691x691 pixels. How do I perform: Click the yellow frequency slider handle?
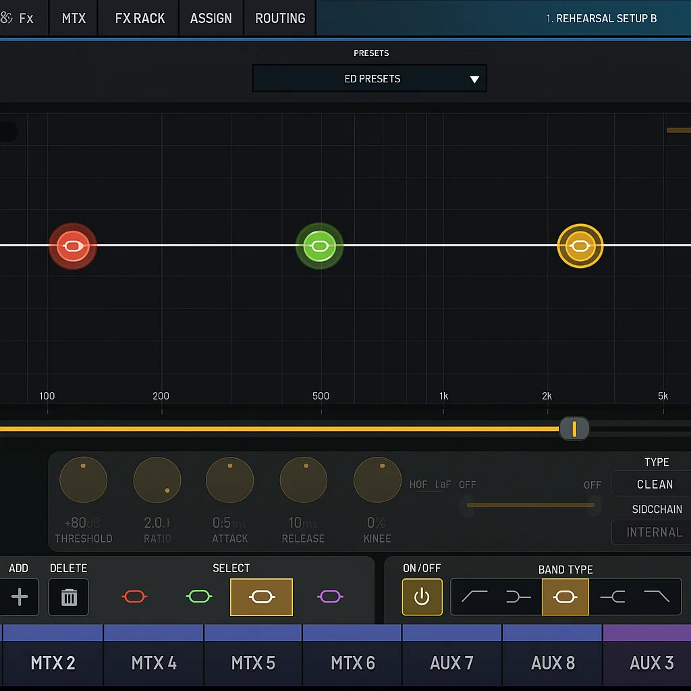574,429
